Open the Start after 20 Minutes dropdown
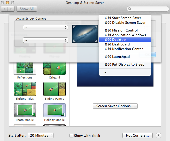The height and width of the screenshot is (141, 170). point(41,136)
